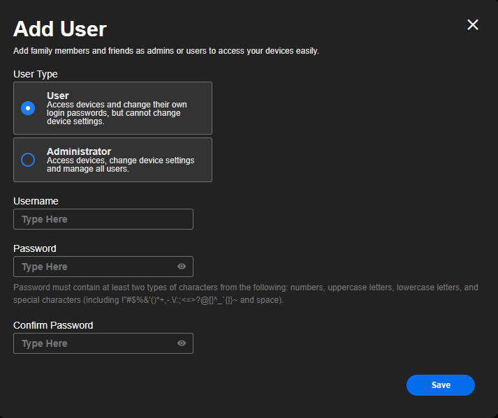This screenshot has height=418, width=498.
Task: Toggle visibility eye in Password field
Action: coord(182,267)
